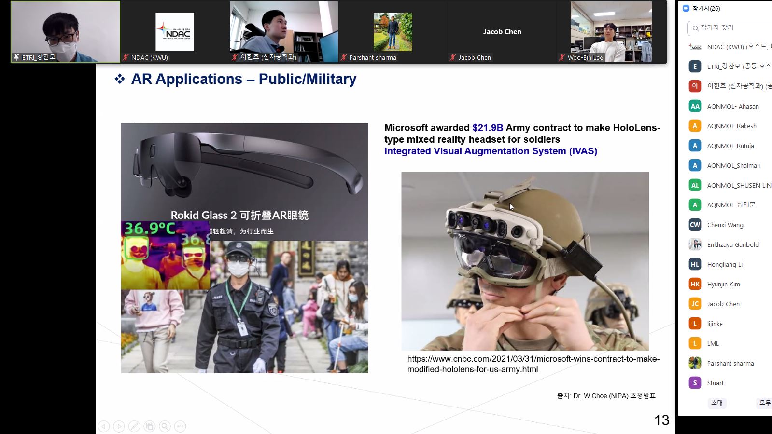772x434 pixels.
Task: Click the '$21.9B' amount on slide
Action: 488,128
